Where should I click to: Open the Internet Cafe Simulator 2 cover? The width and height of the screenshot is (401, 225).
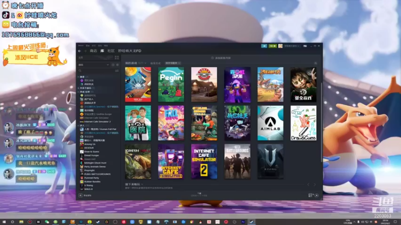click(x=204, y=161)
